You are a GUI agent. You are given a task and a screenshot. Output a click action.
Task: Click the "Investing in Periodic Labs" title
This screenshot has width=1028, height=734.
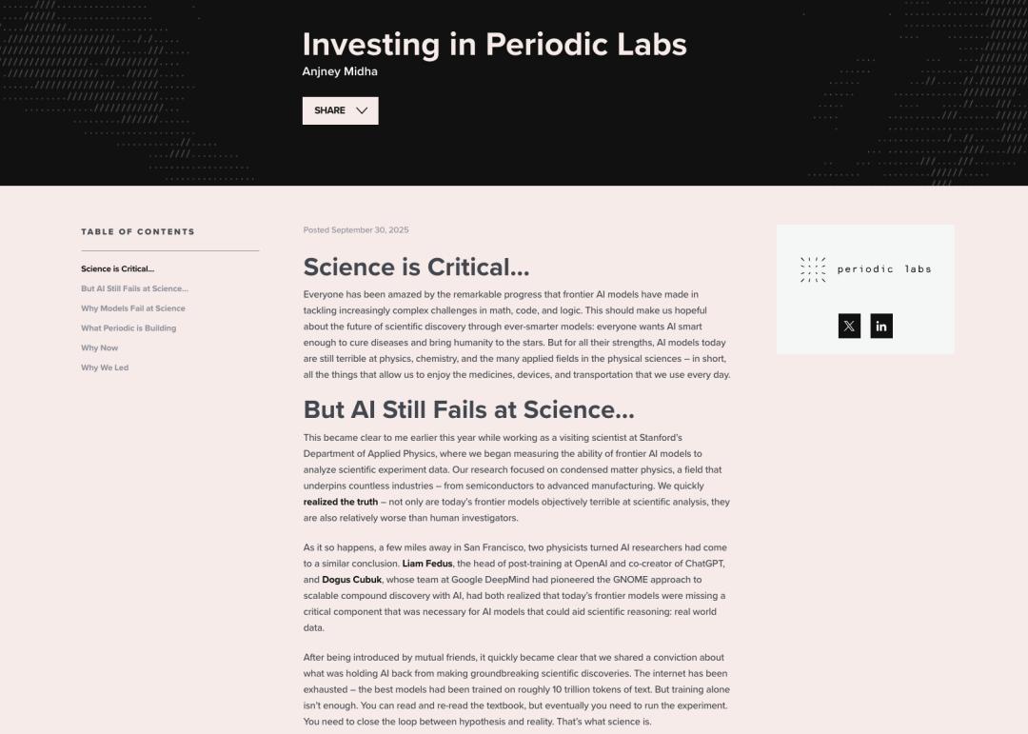(x=494, y=44)
